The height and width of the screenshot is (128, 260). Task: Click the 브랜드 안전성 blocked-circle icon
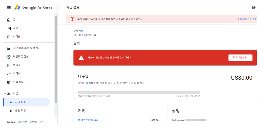tap(9, 57)
